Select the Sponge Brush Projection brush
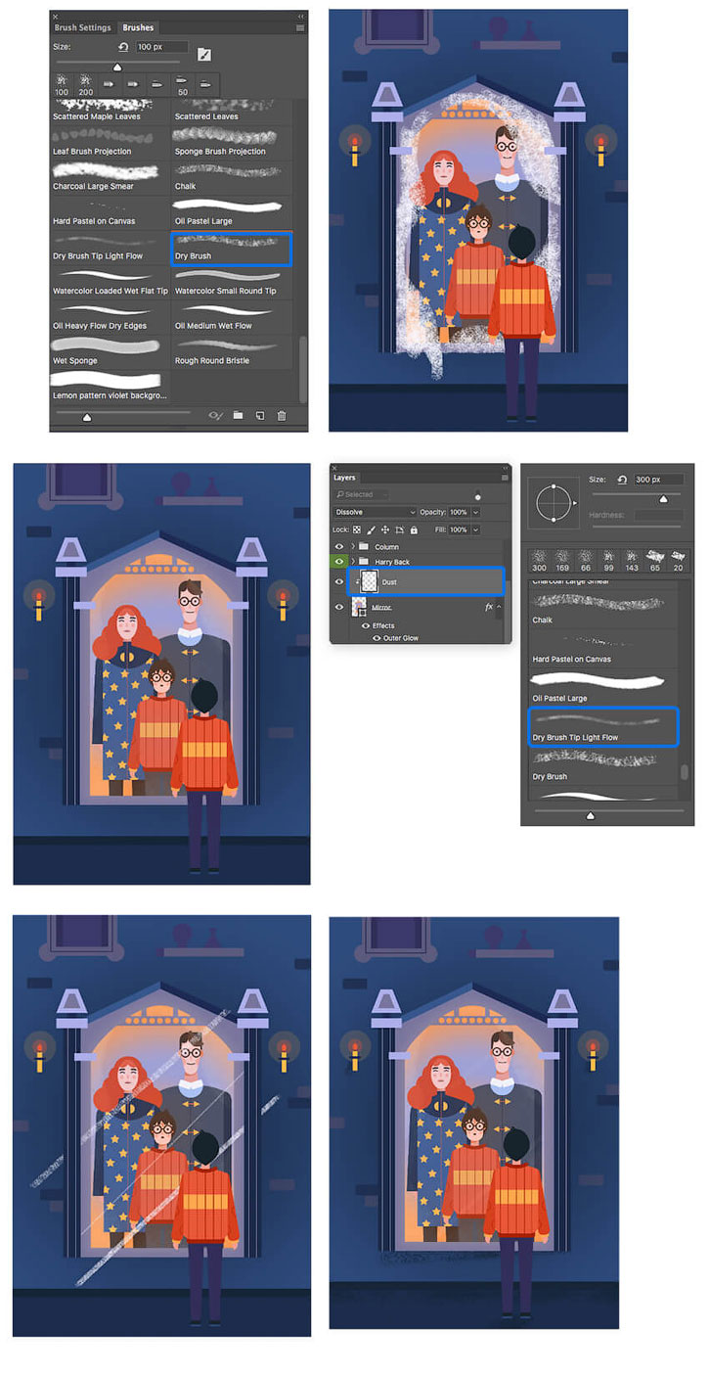The image size is (709, 1378). 232,142
